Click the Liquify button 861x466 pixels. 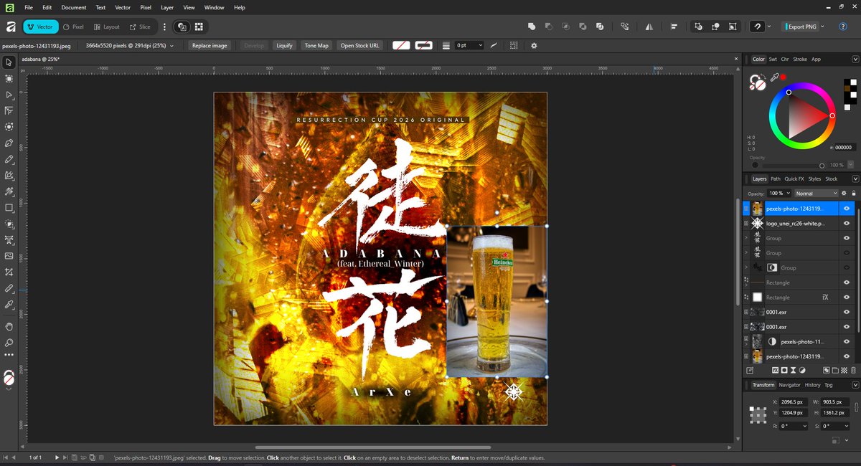(x=284, y=45)
